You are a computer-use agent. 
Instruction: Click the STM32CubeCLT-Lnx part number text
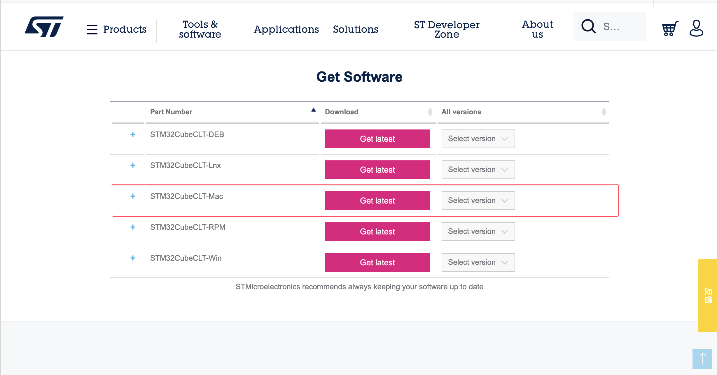[x=186, y=165]
